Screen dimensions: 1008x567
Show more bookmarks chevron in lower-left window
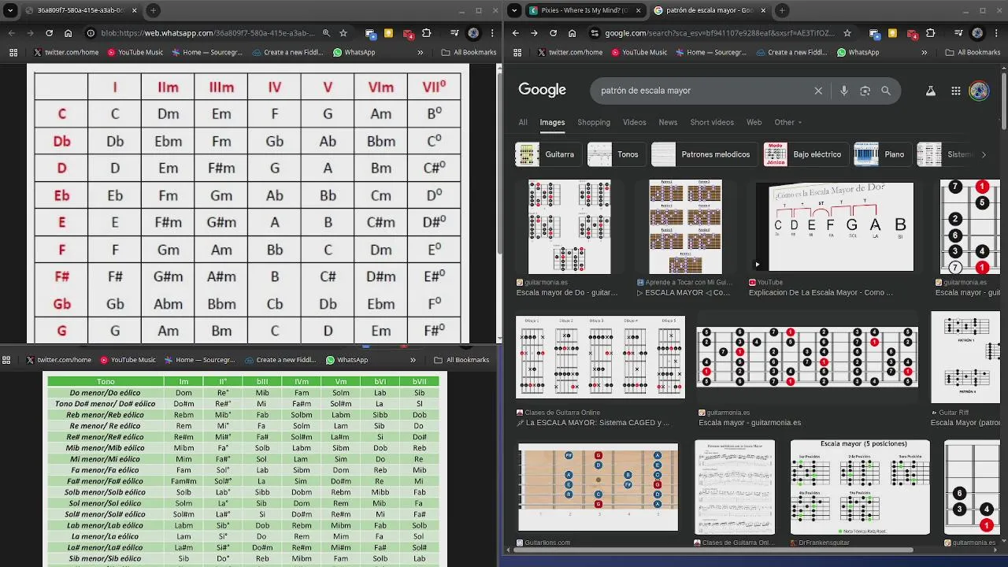(x=413, y=360)
